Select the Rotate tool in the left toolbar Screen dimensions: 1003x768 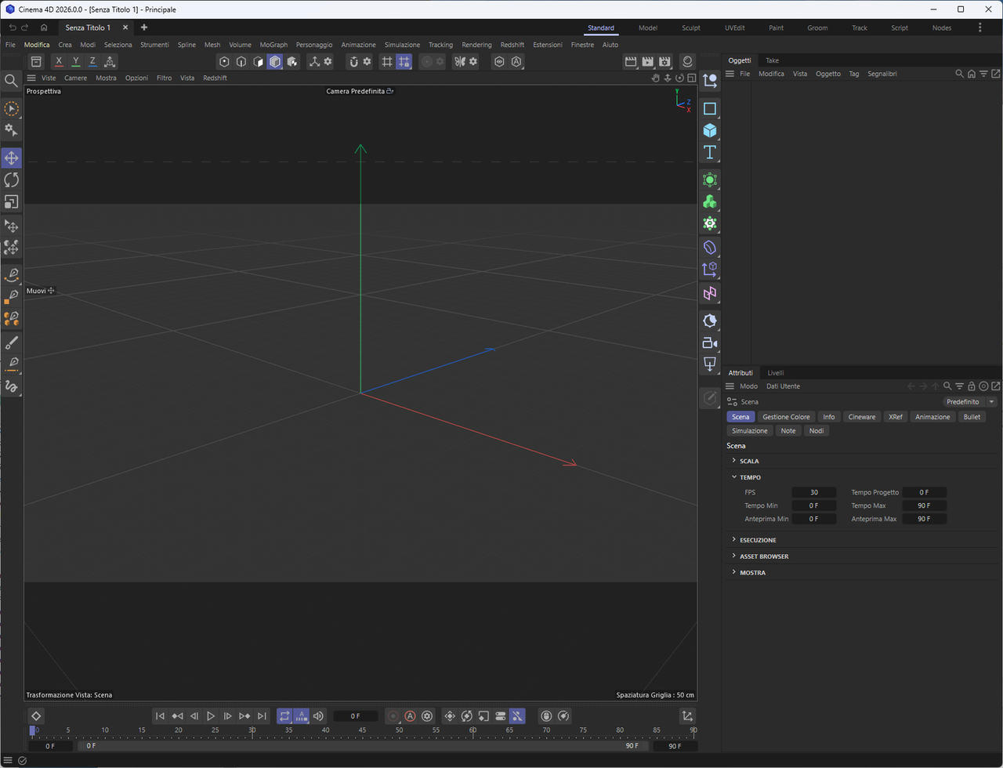tap(12, 180)
